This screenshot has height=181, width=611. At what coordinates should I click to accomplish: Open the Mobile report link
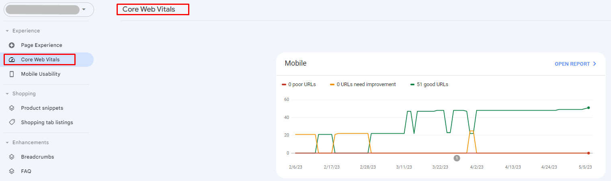[x=572, y=64]
